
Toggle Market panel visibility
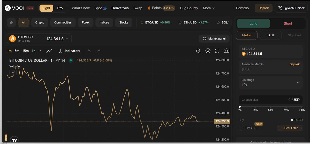tap(214, 39)
